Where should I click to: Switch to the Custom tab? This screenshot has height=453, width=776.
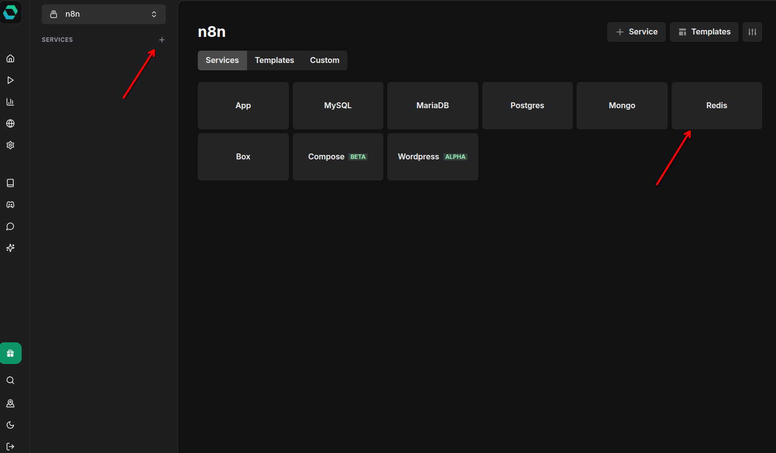[x=325, y=60]
